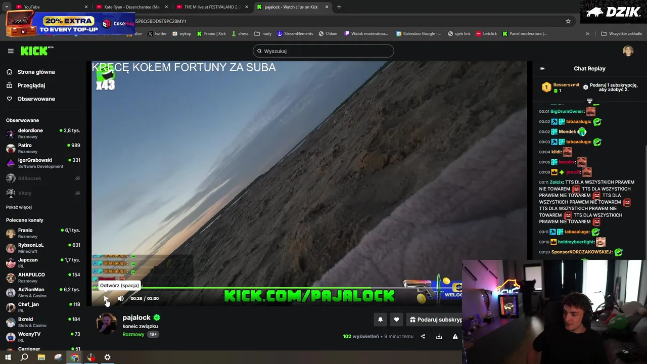Open Settings gear on the taskbar
Image resolution: width=647 pixels, height=364 pixels.
pos(107,357)
